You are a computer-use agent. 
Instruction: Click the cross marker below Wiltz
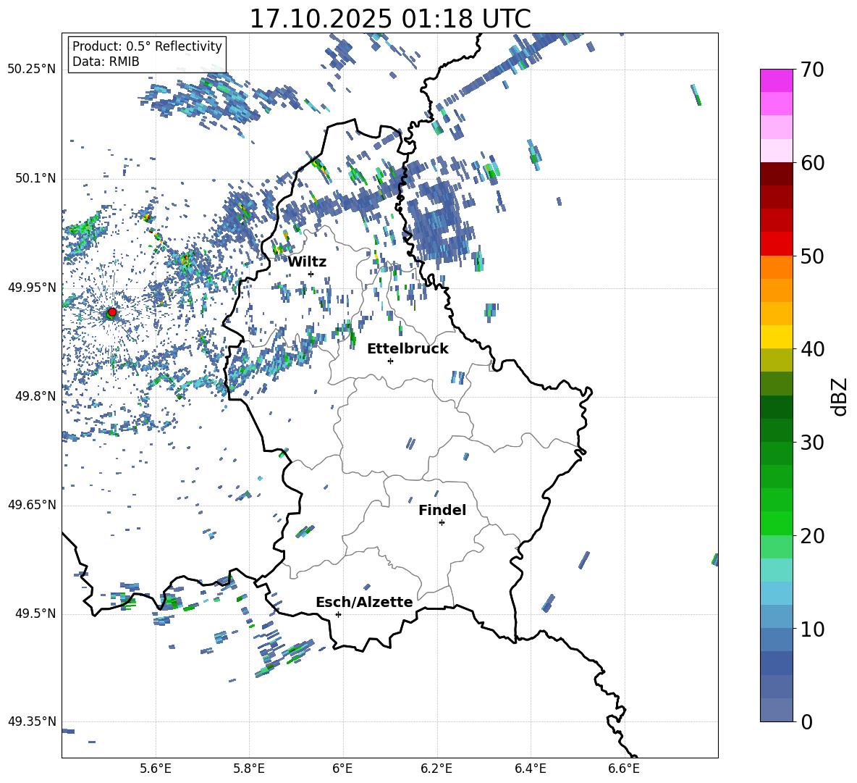click(311, 274)
